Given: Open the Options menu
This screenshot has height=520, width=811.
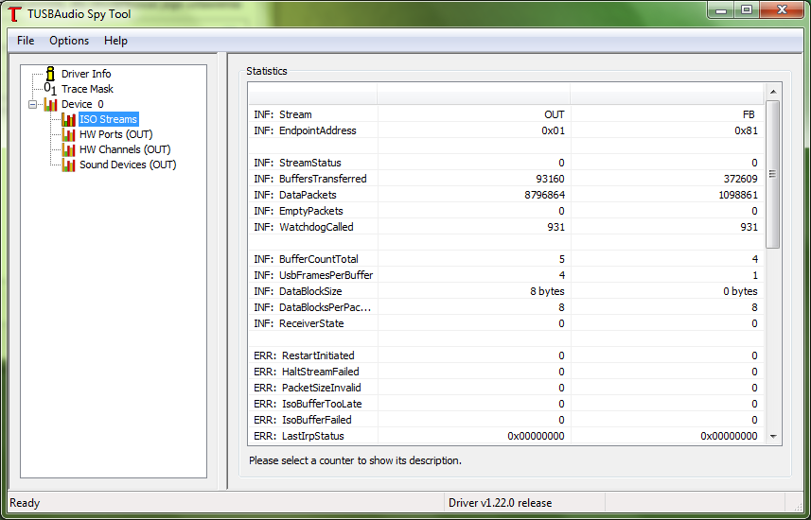Looking at the screenshot, I should [69, 41].
